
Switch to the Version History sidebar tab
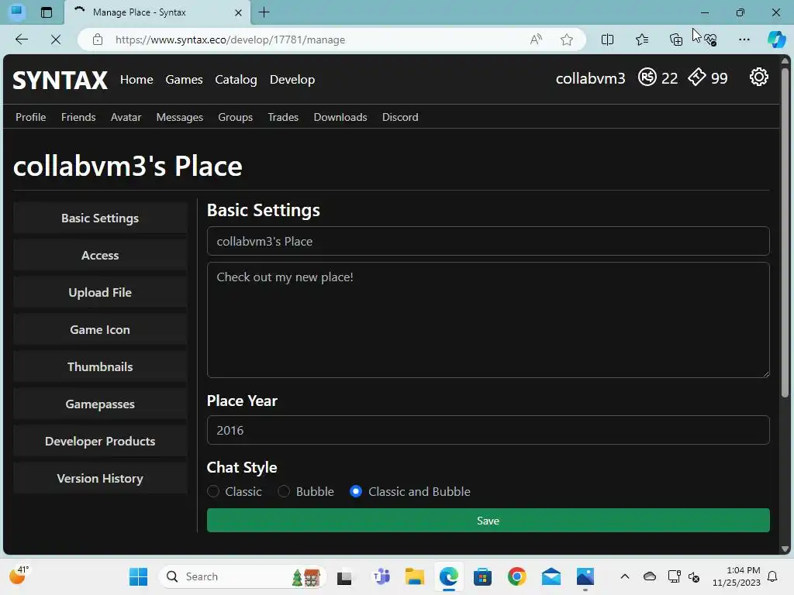click(100, 479)
